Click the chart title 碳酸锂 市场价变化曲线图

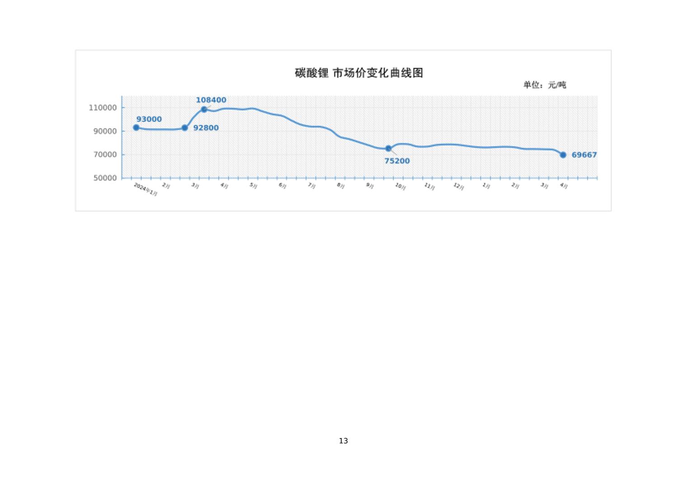click(359, 73)
